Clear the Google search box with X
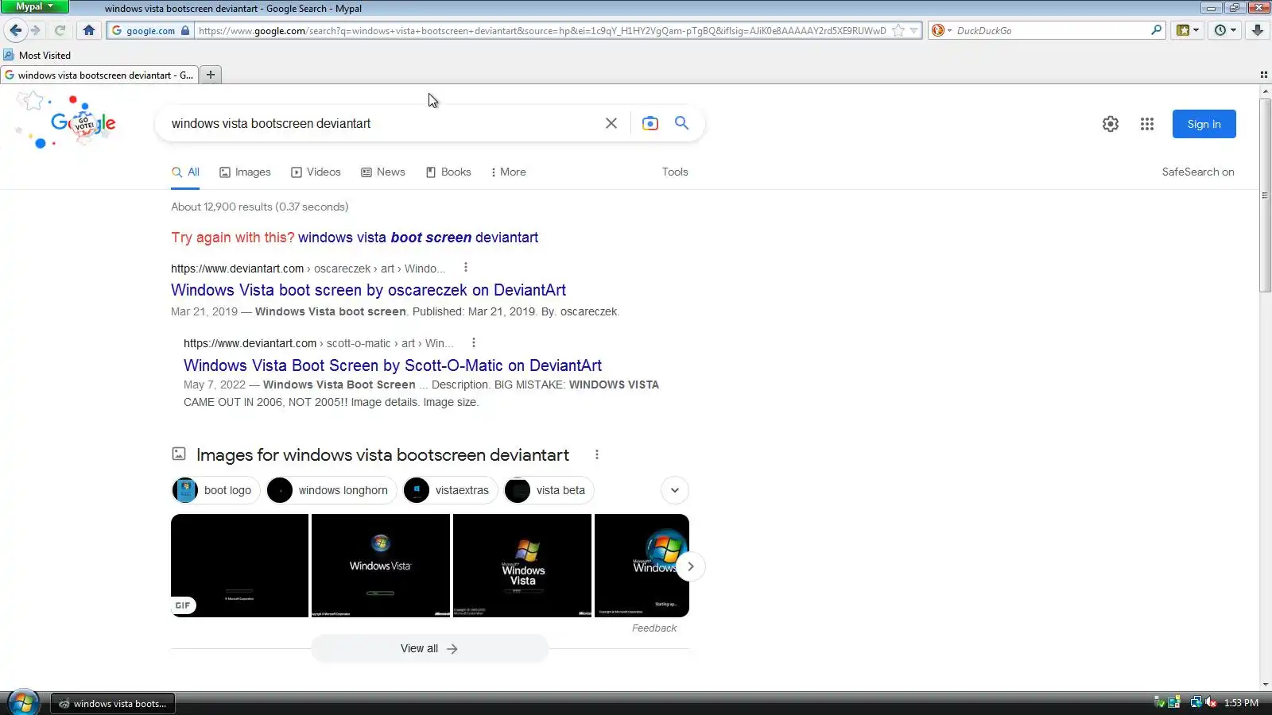The width and height of the screenshot is (1272, 715). [x=611, y=123]
